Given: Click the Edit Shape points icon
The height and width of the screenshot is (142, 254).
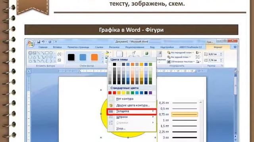Looking at the screenshot, I should (60, 54).
